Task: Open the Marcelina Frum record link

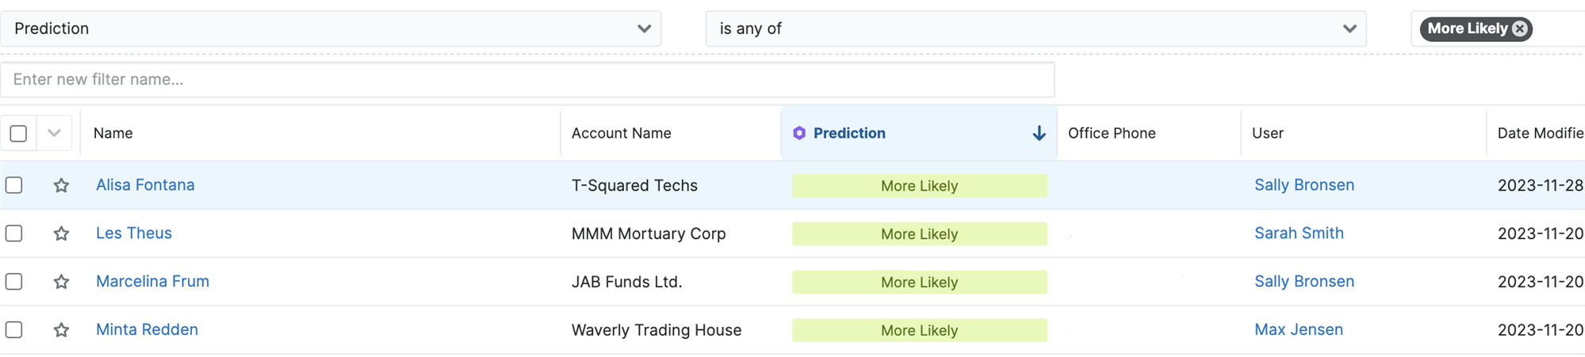Action: click(x=152, y=281)
